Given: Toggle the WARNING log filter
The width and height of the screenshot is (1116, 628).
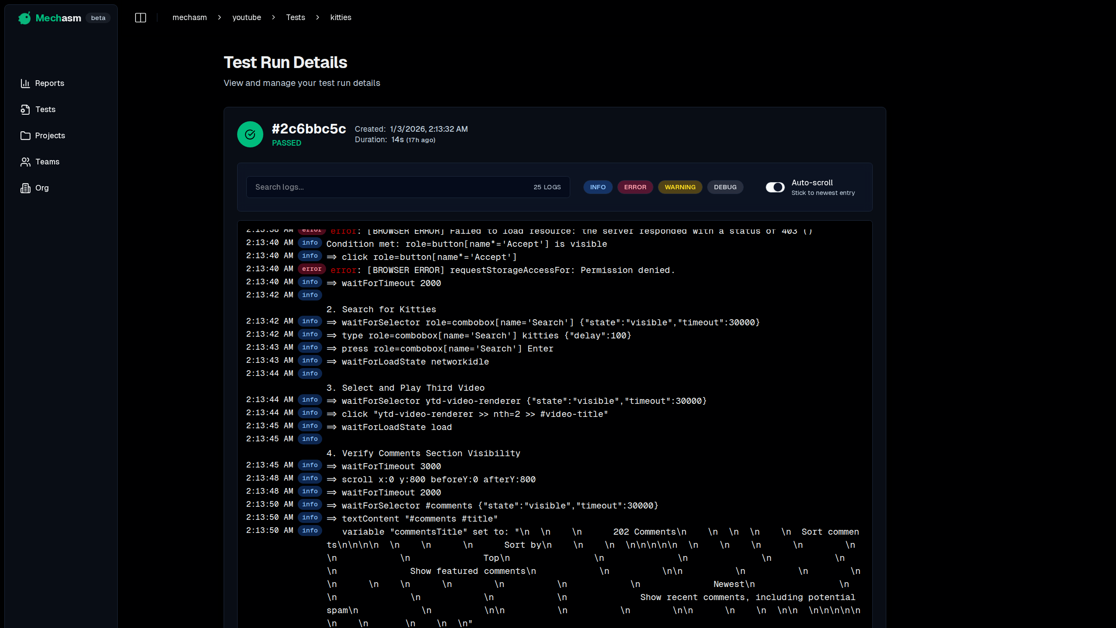Looking at the screenshot, I should (680, 187).
